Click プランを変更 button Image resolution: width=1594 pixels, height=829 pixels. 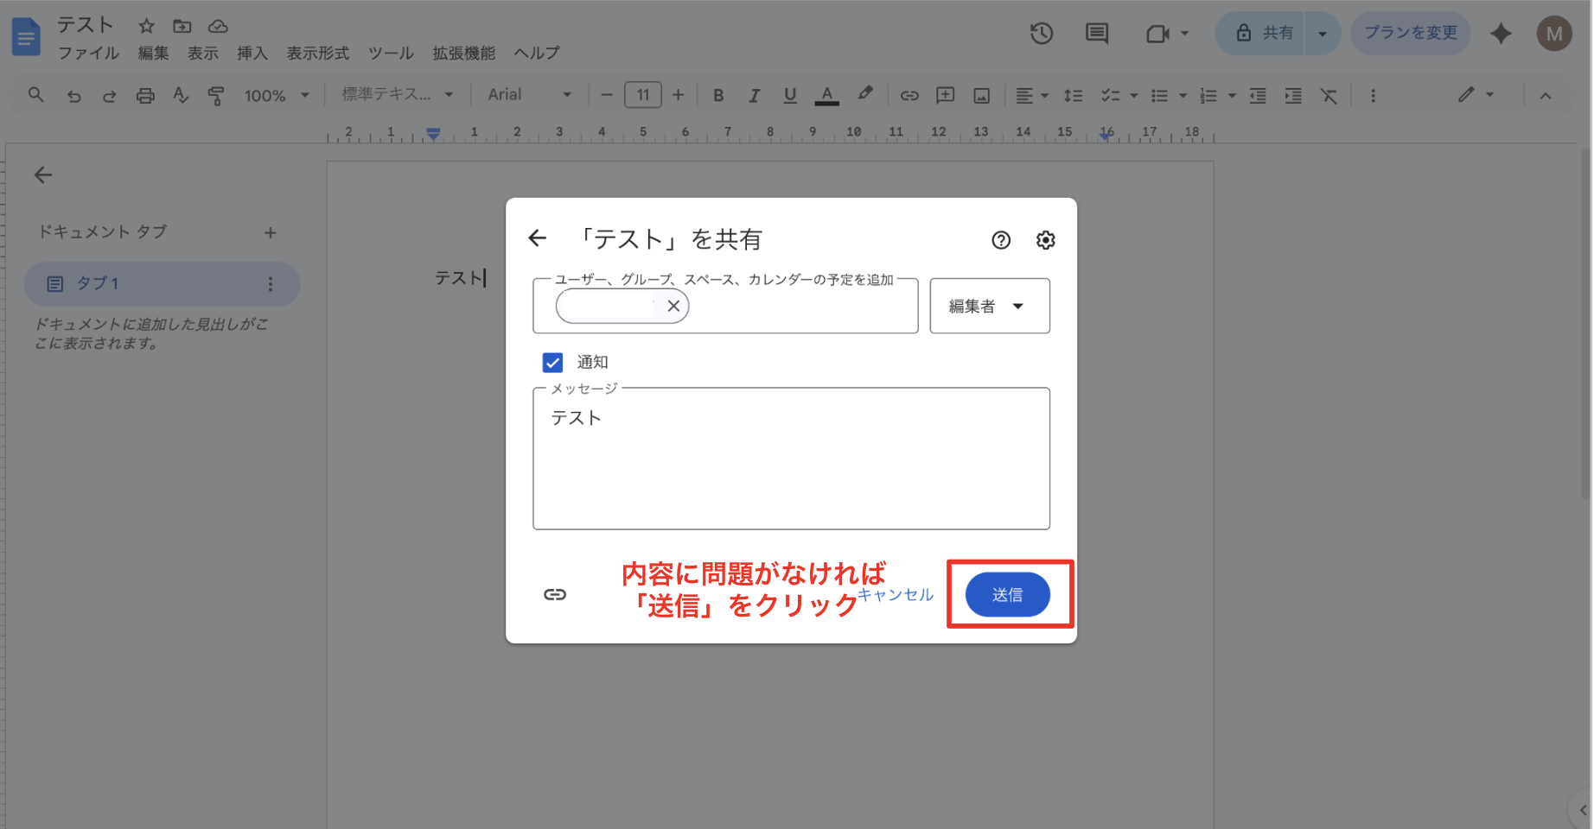pos(1411,34)
